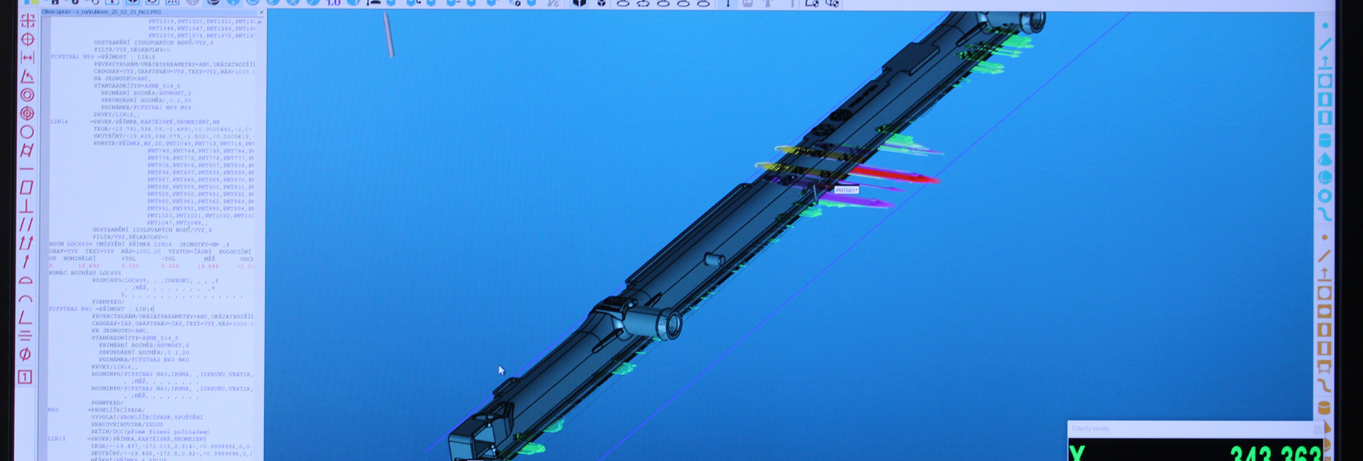Image resolution: width=1363 pixels, height=461 pixels.
Task: Pick the Distance dimension tool
Action: [28, 57]
